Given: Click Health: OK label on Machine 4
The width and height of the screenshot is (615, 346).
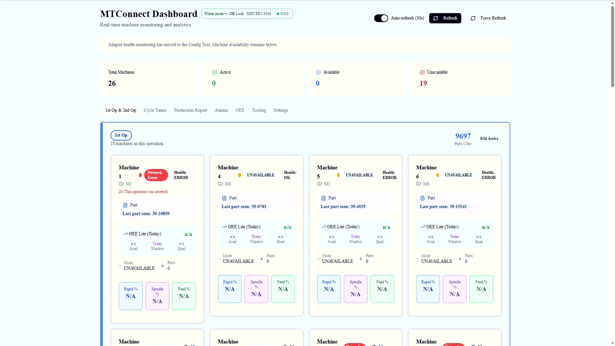Looking at the screenshot, I should pos(290,175).
